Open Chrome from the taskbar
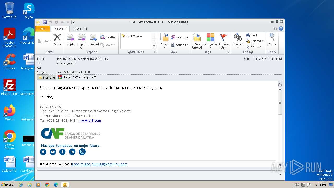 (47, 185)
